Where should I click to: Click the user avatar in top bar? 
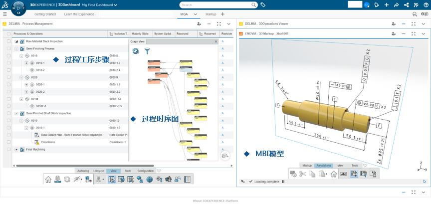pyautogui.click(x=367, y=4)
